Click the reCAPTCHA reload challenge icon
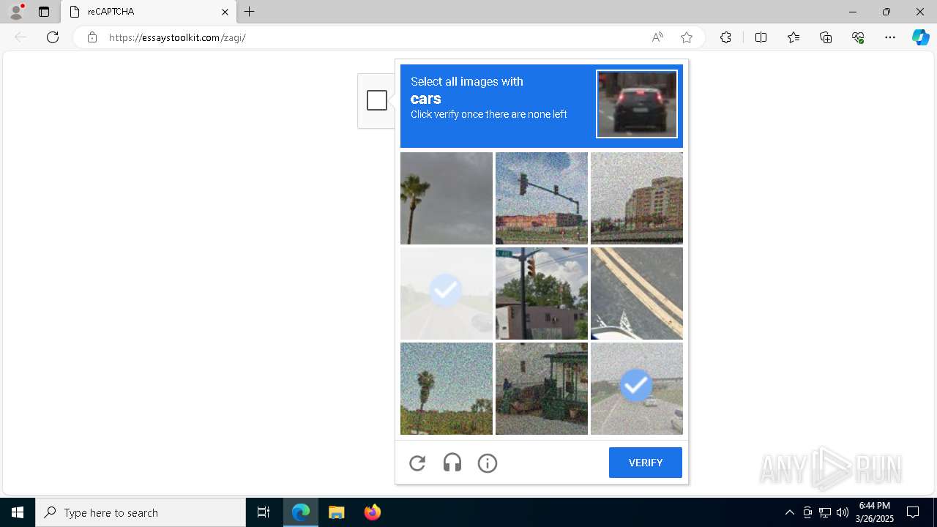Image resolution: width=937 pixels, height=527 pixels. click(x=417, y=463)
